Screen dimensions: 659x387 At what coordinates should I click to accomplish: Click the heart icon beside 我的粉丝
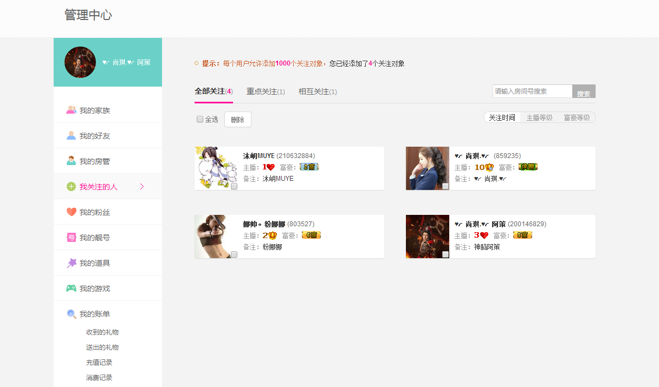pos(71,212)
